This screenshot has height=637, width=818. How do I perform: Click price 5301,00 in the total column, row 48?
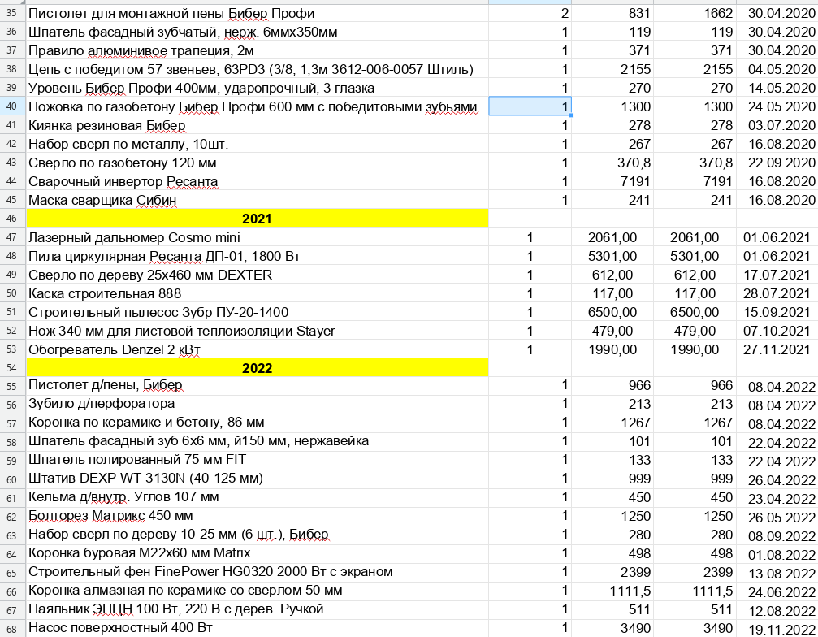pyautogui.click(x=695, y=256)
